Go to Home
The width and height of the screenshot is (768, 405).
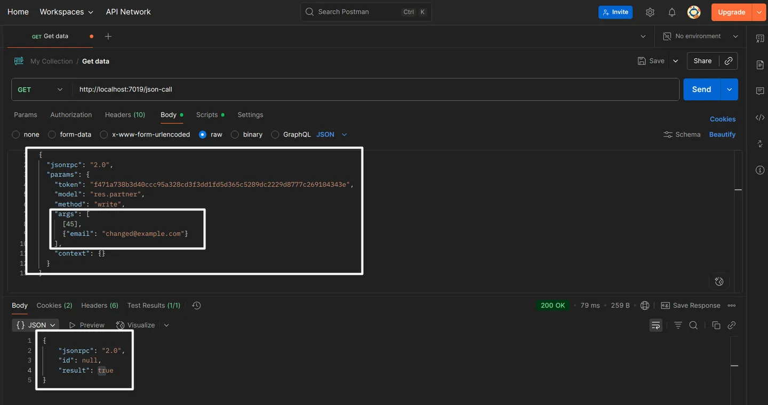[18, 12]
